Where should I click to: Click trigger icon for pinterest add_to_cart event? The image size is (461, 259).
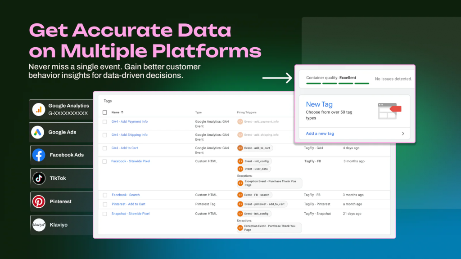[240, 204]
